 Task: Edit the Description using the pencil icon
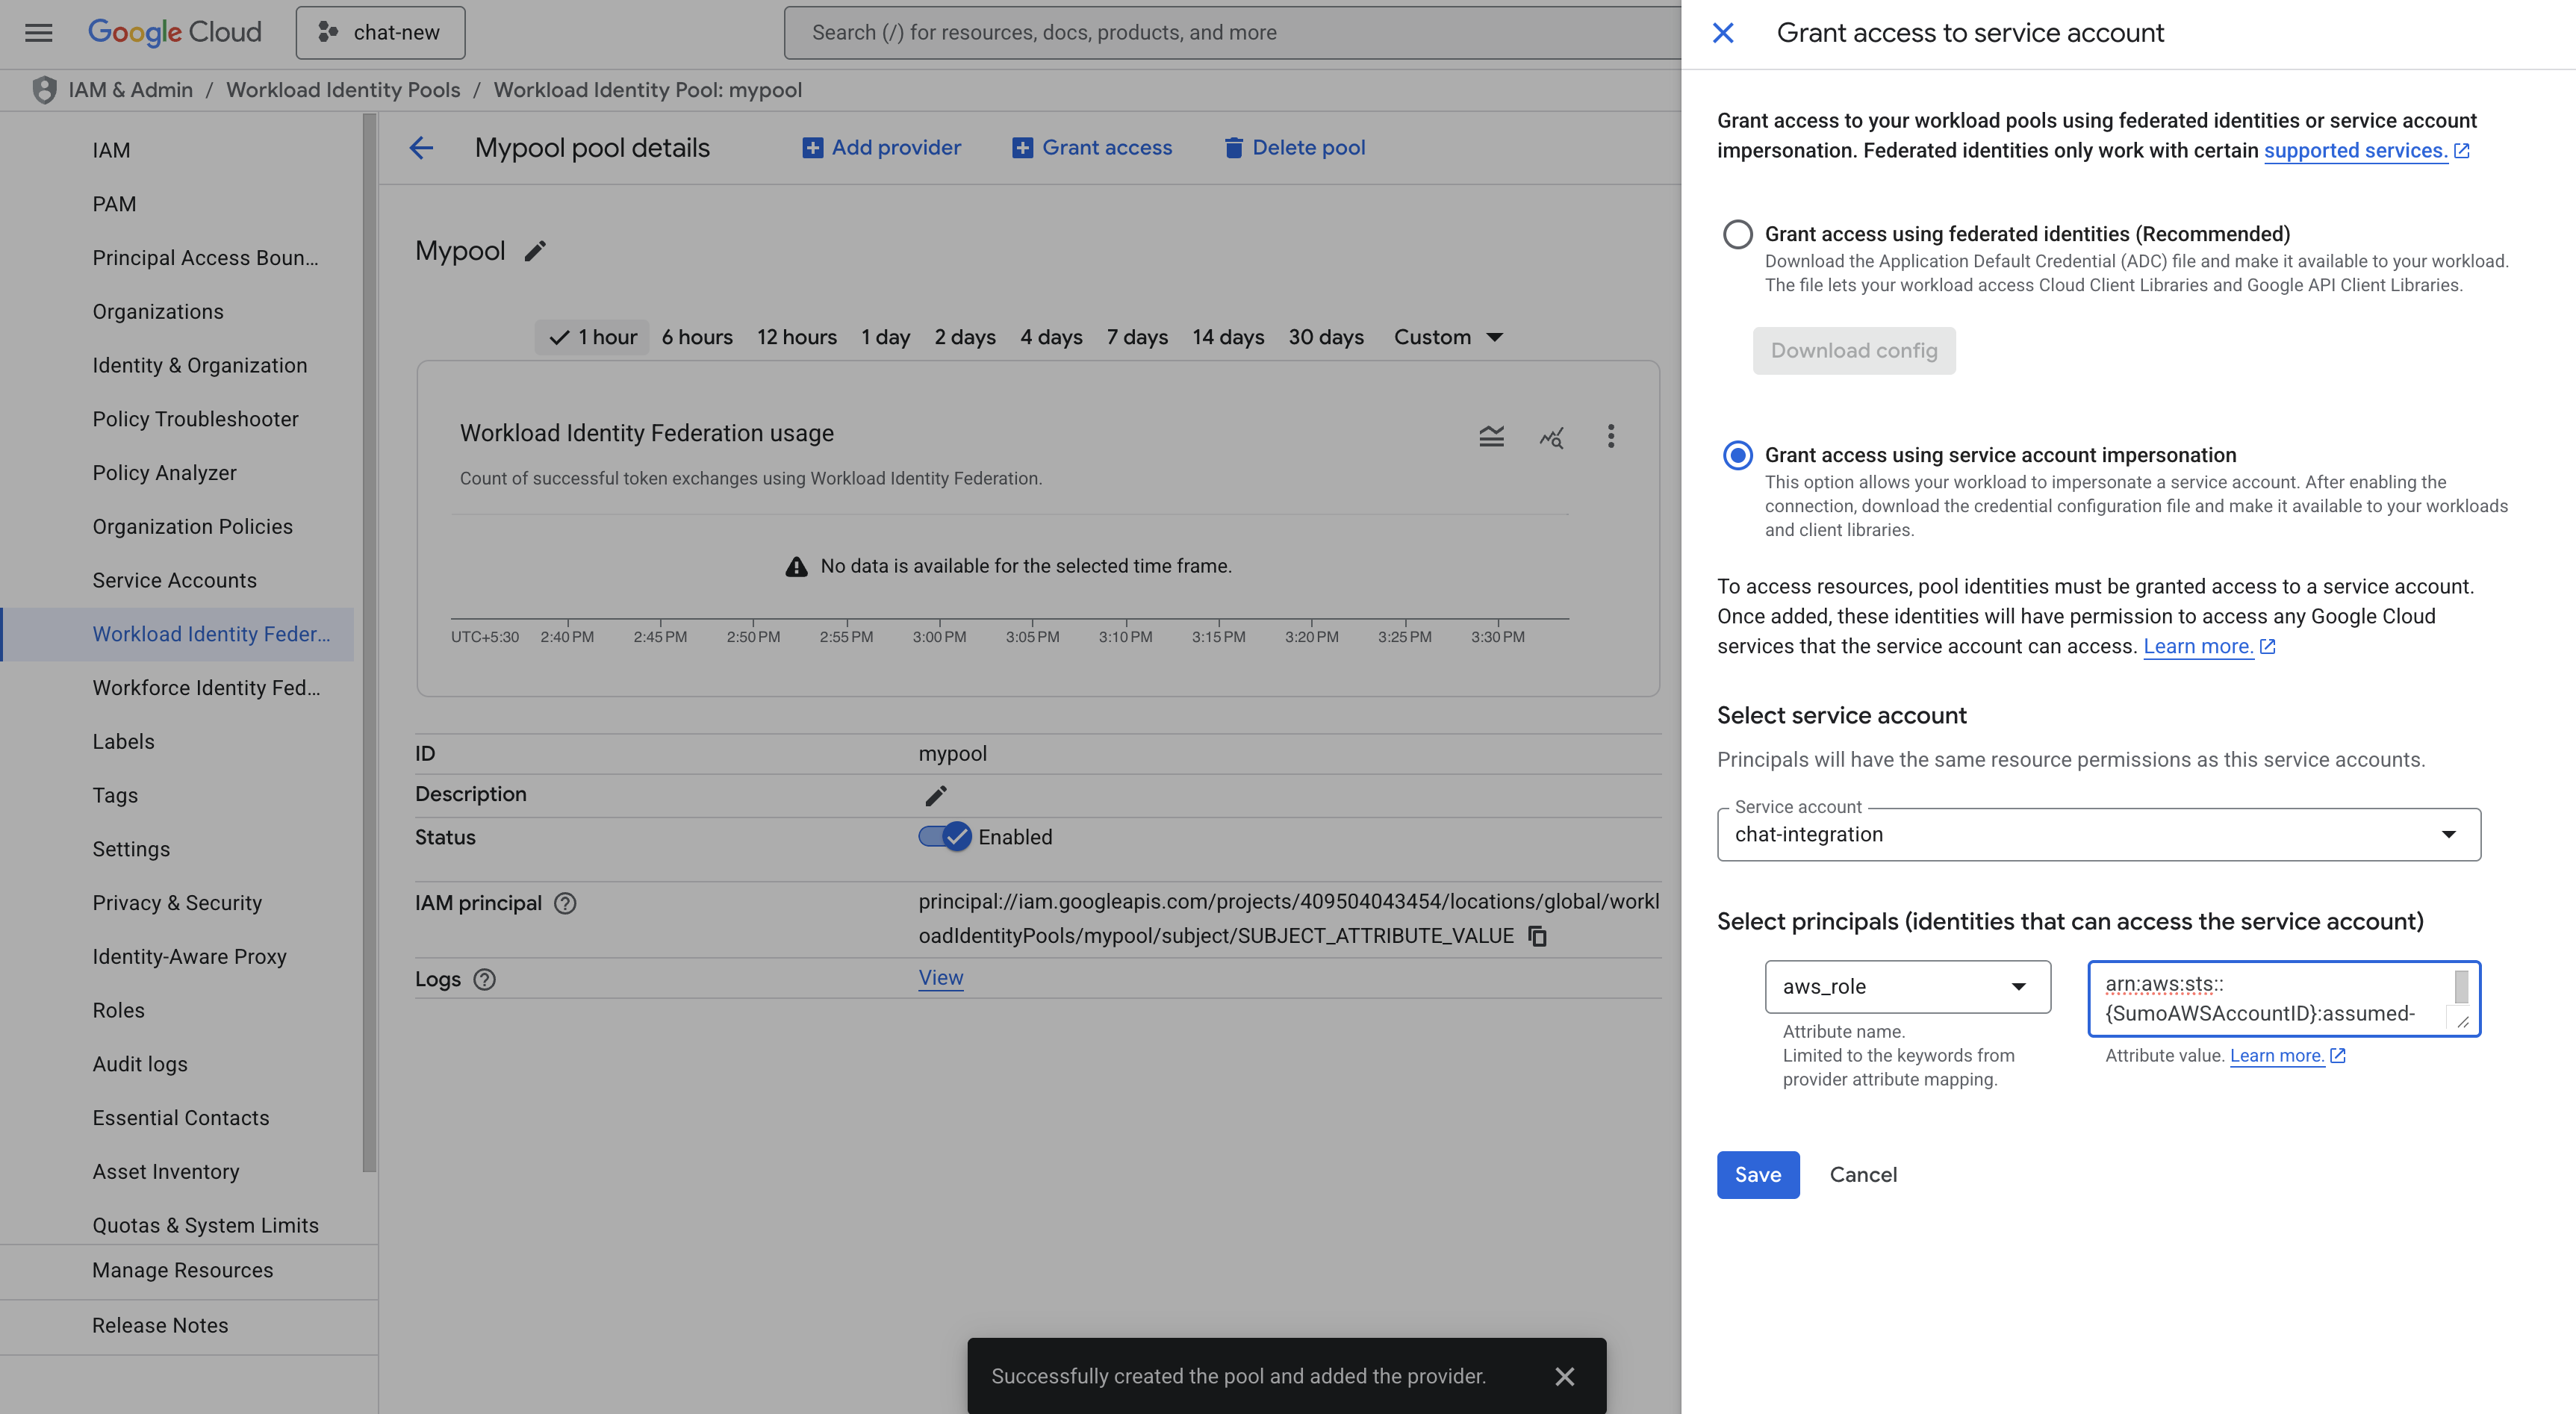tap(936, 795)
